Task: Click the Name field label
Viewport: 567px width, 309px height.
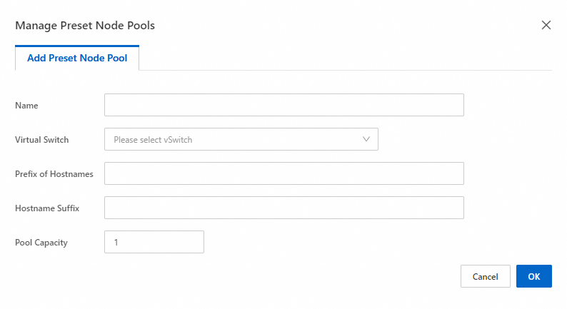Action: [26, 106]
